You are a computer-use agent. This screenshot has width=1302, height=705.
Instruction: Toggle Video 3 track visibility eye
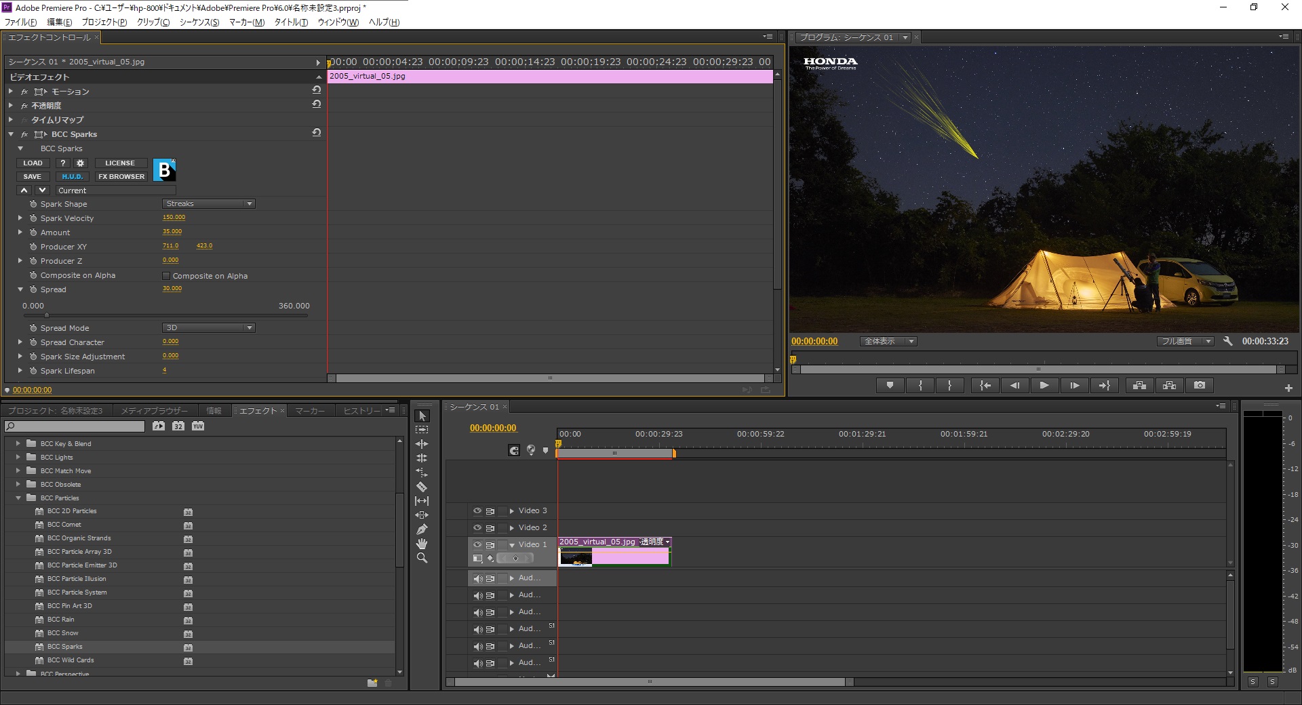(x=477, y=510)
